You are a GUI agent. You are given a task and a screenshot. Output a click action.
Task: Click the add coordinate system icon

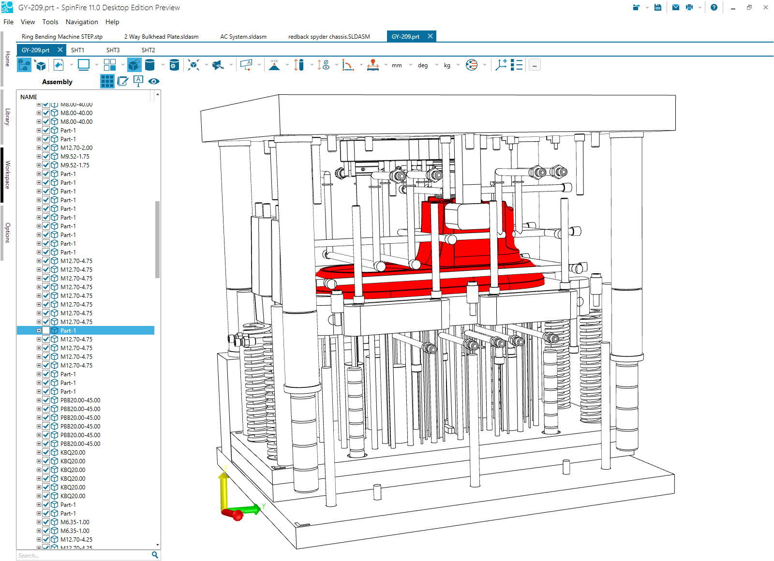pyautogui.click(x=501, y=65)
